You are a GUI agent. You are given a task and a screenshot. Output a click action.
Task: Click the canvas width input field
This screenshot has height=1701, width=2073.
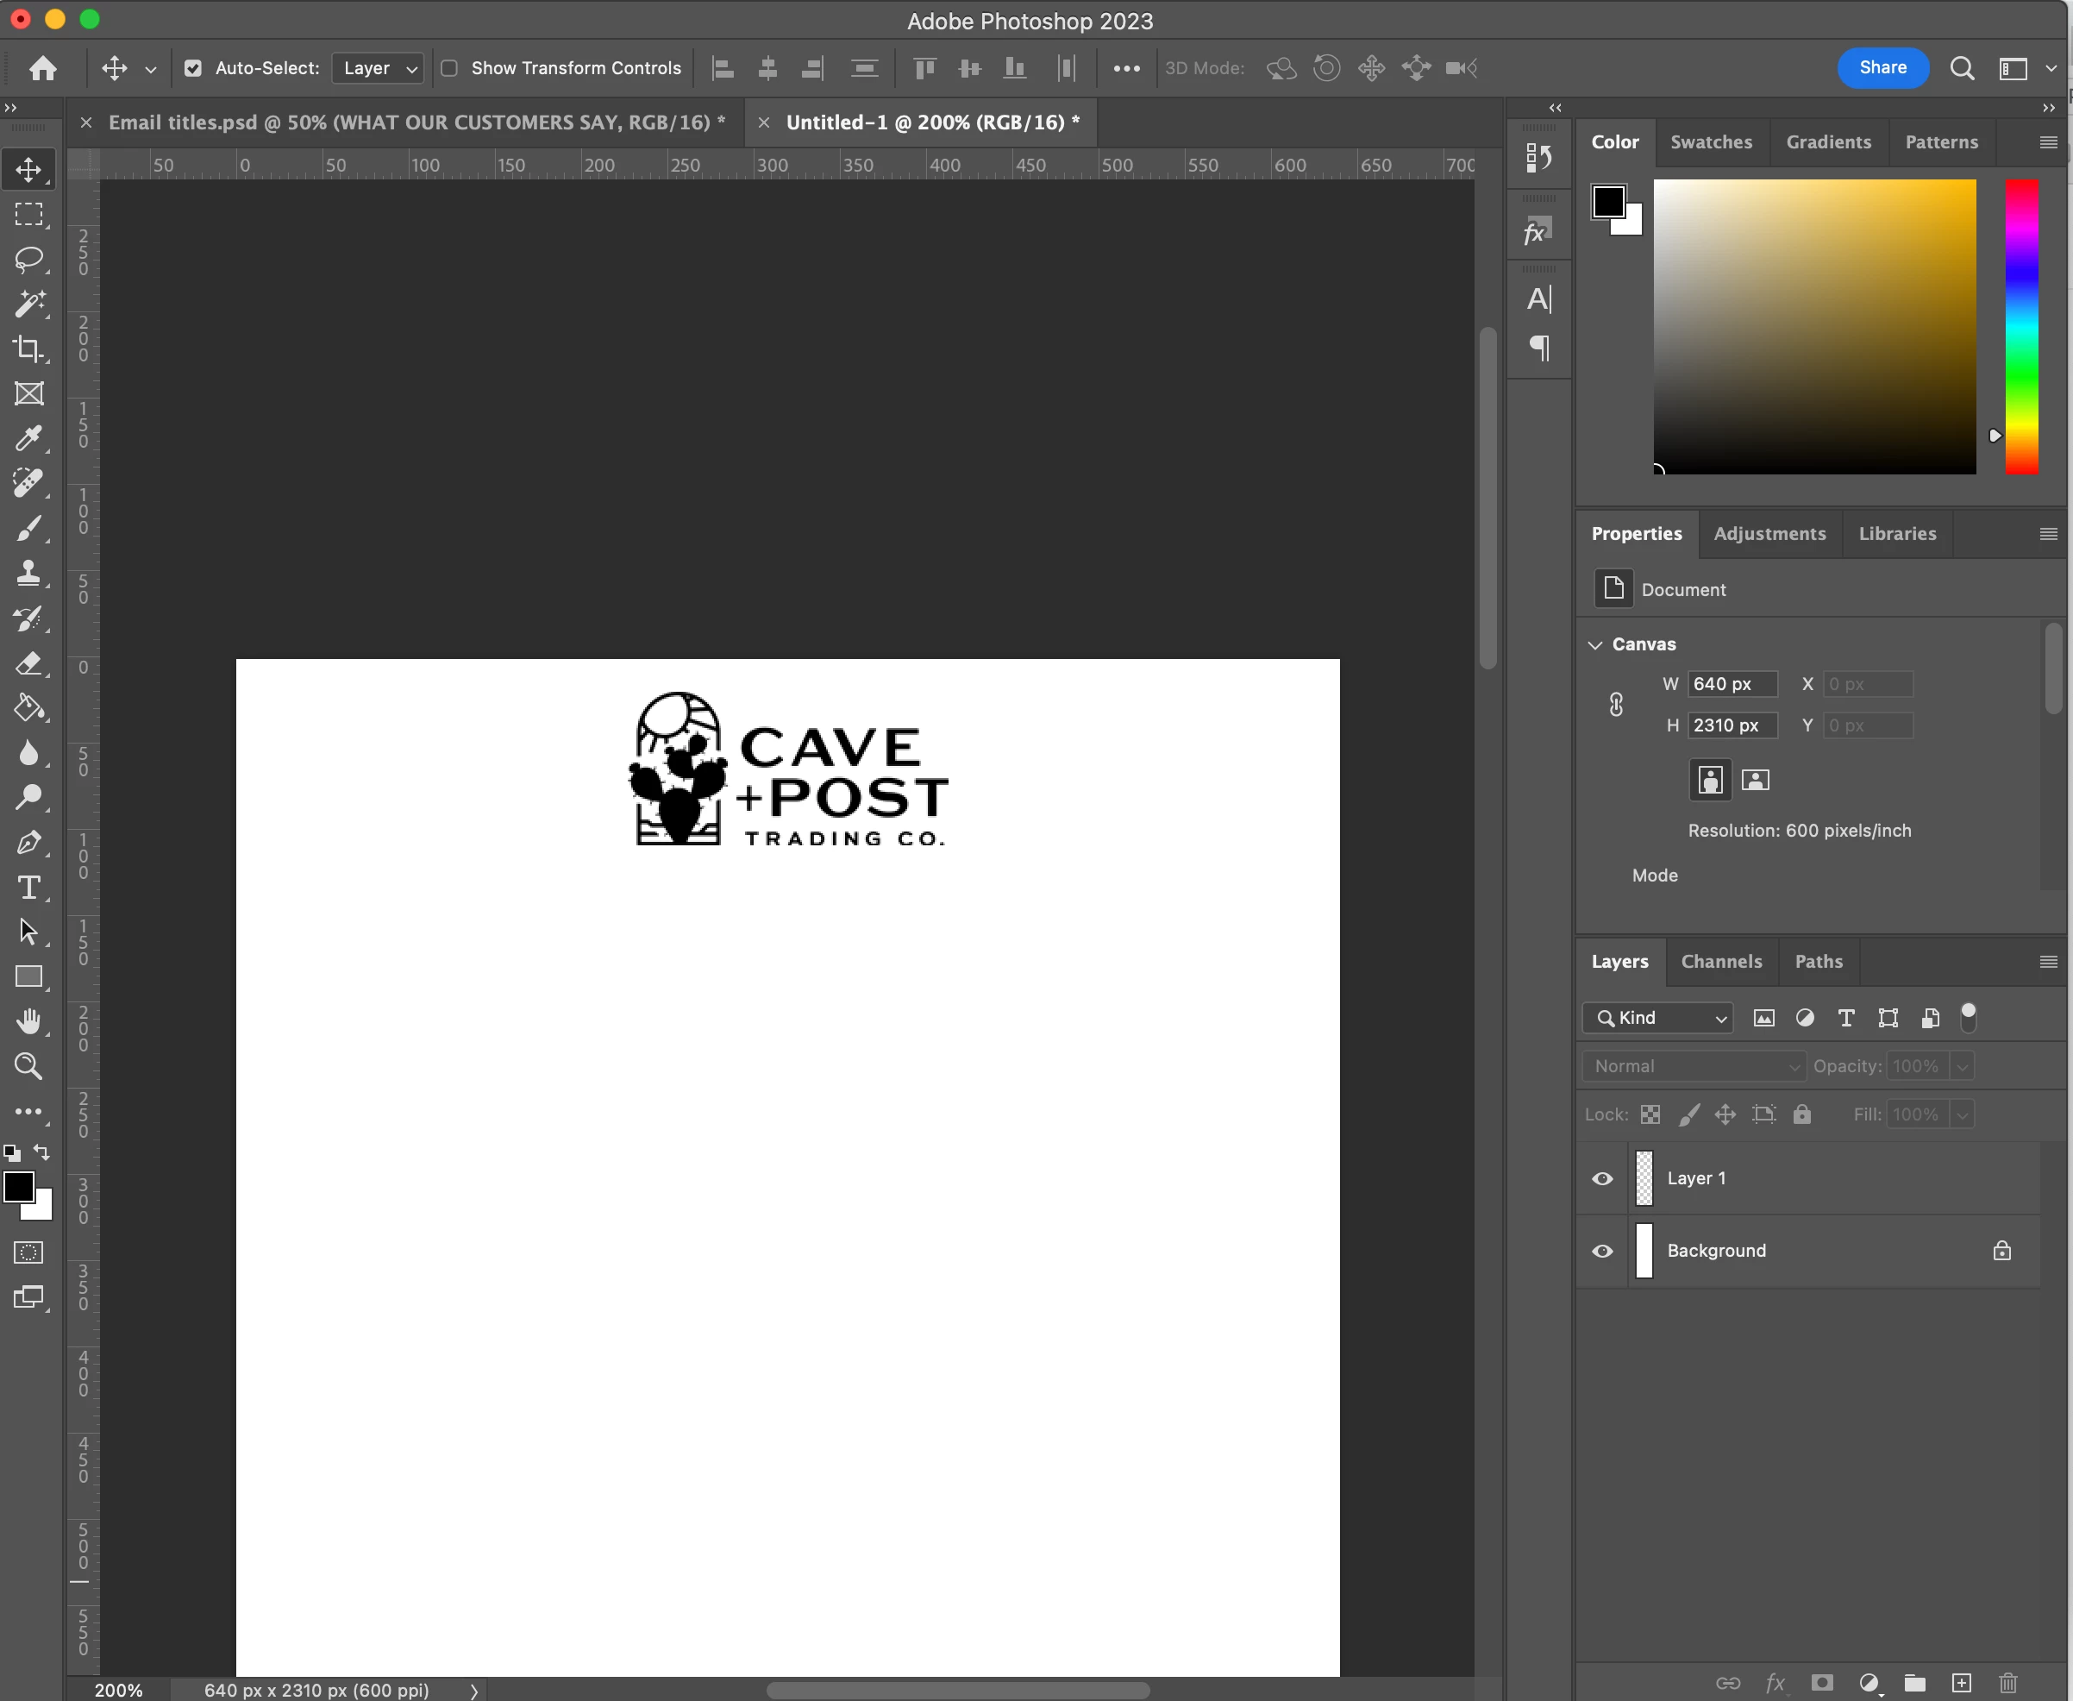click(x=1732, y=684)
